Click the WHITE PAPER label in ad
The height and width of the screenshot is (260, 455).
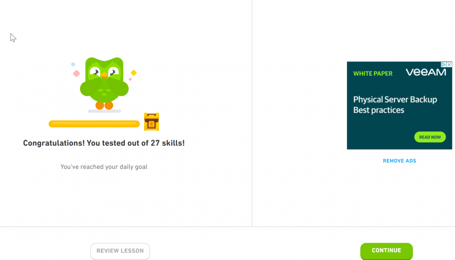coord(372,73)
